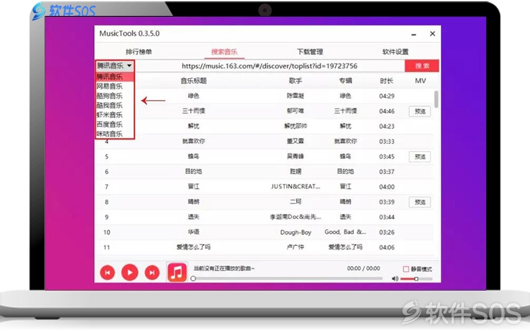
Task: Sort by the 音乐标题 column header
Action: 193,81
